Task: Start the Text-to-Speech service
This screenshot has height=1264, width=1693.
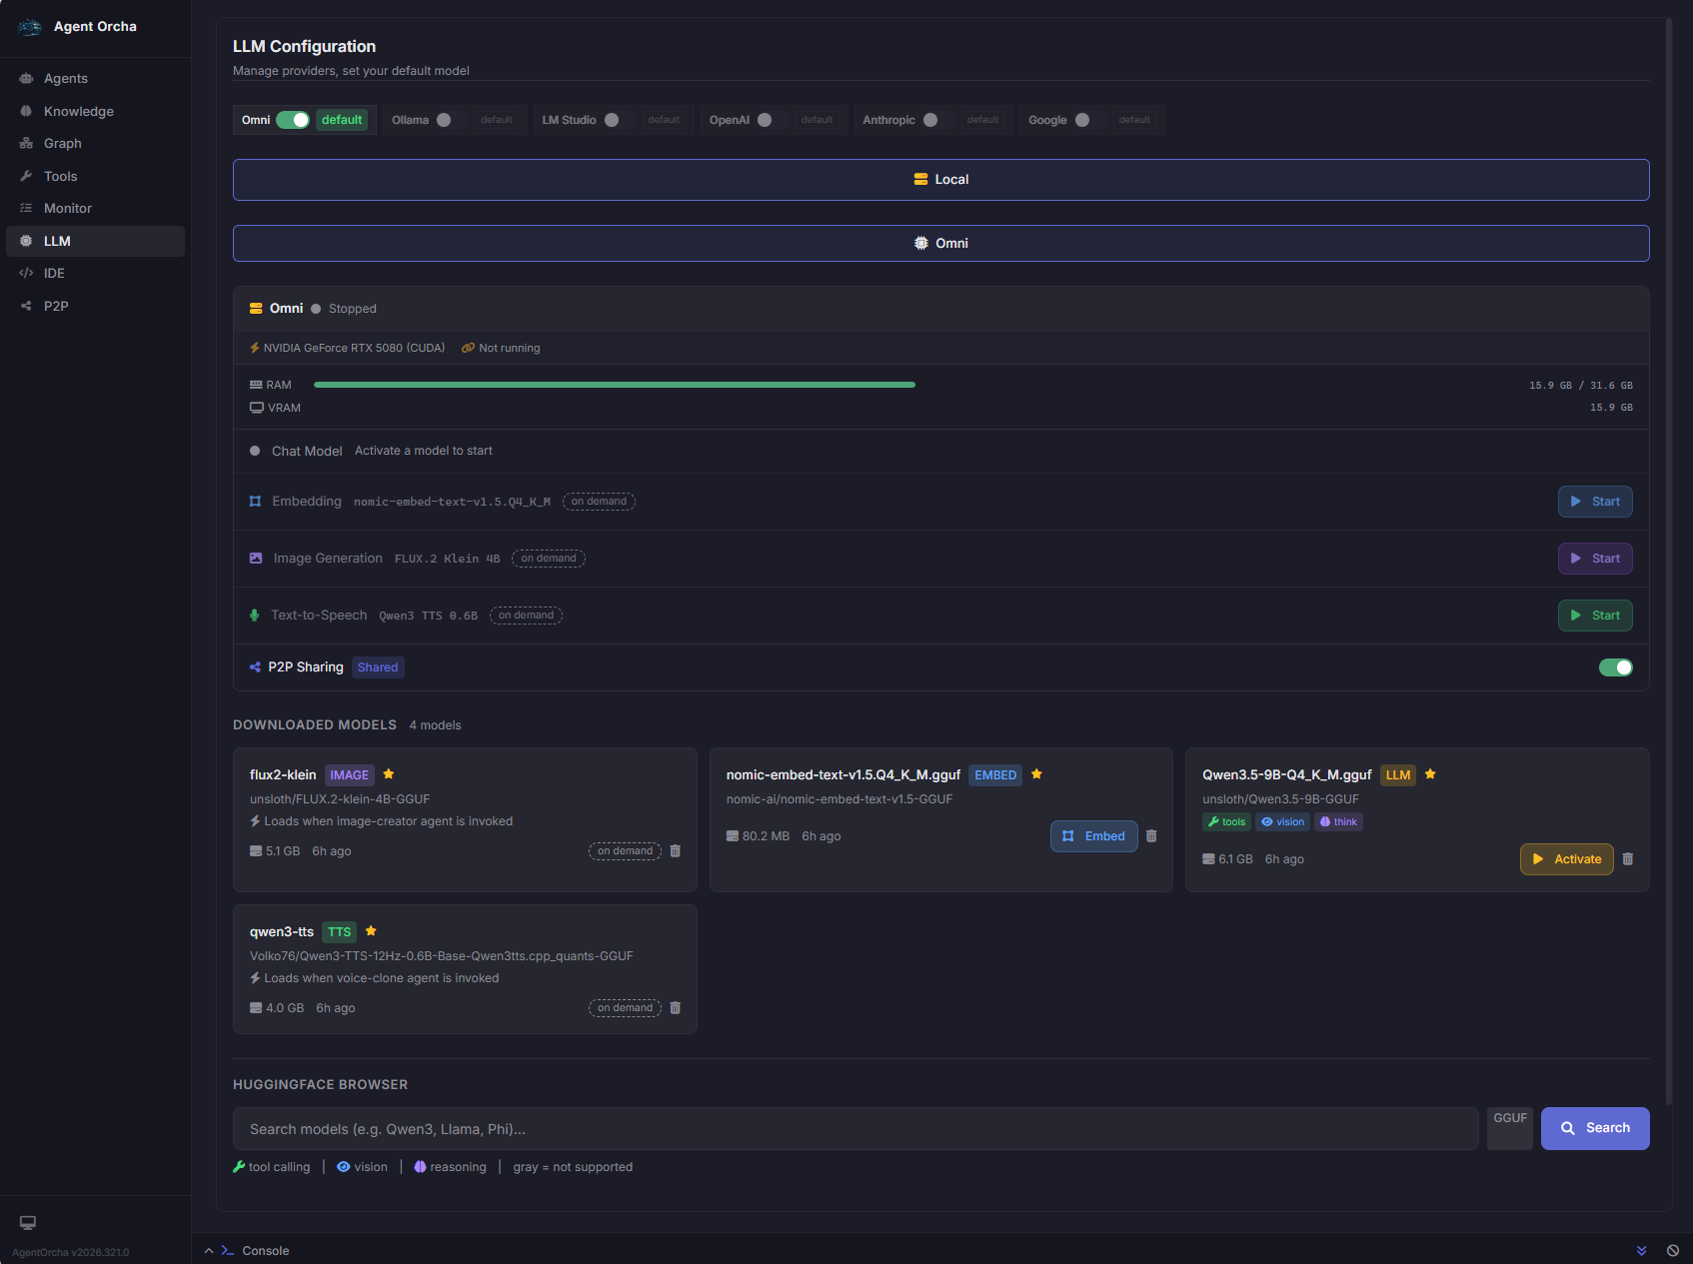Action: (1594, 615)
